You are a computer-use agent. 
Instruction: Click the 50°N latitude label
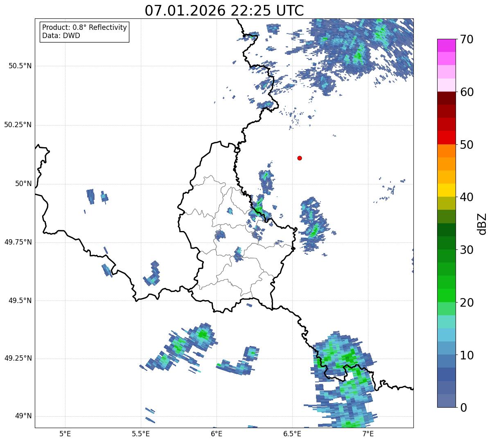24,184
